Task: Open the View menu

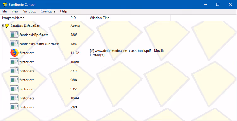Action: point(15,11)
